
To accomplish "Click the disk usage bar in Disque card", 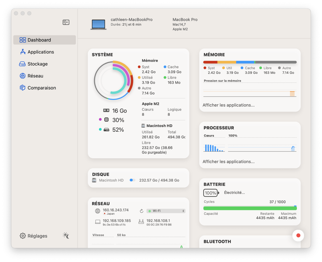I will point(132,180).
